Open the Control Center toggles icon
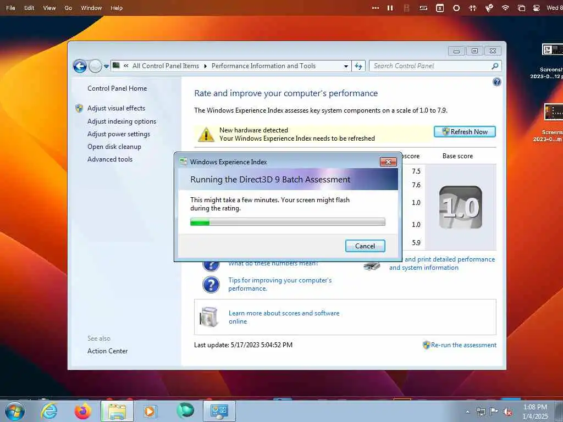The image size is (563, 422). coord(537,8)
